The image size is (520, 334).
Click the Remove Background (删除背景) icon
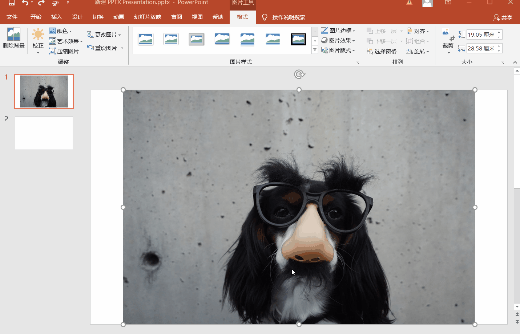(x=13, y=35)
